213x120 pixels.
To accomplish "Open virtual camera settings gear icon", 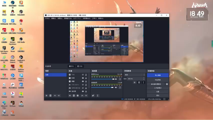I will click(x=167, y=84).
